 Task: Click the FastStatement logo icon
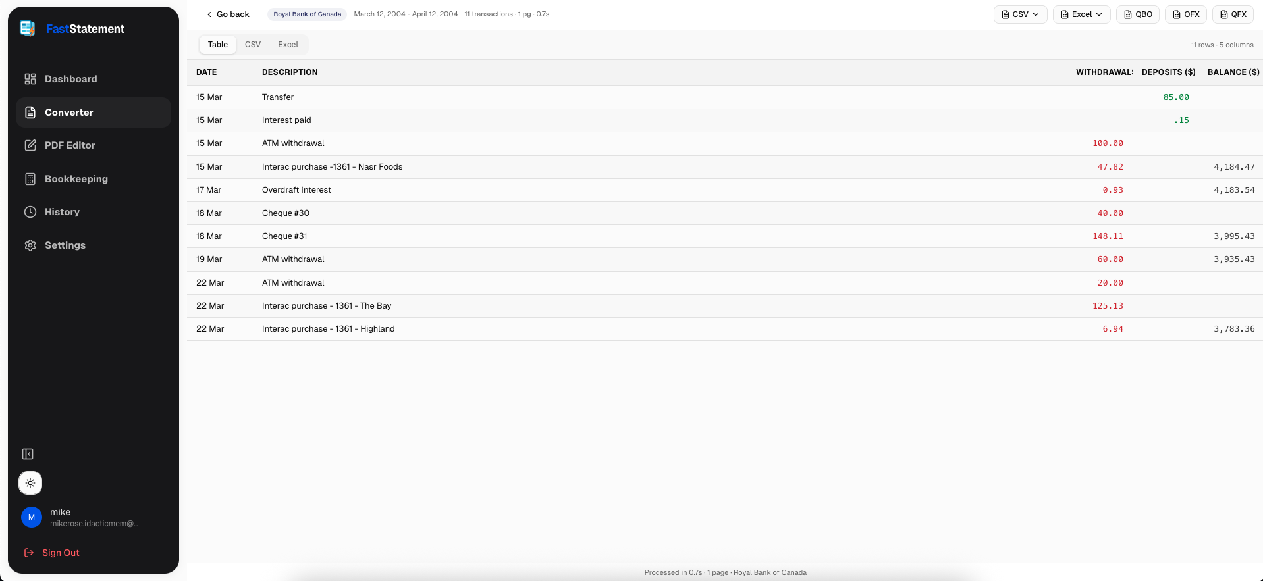click(27, 28)
